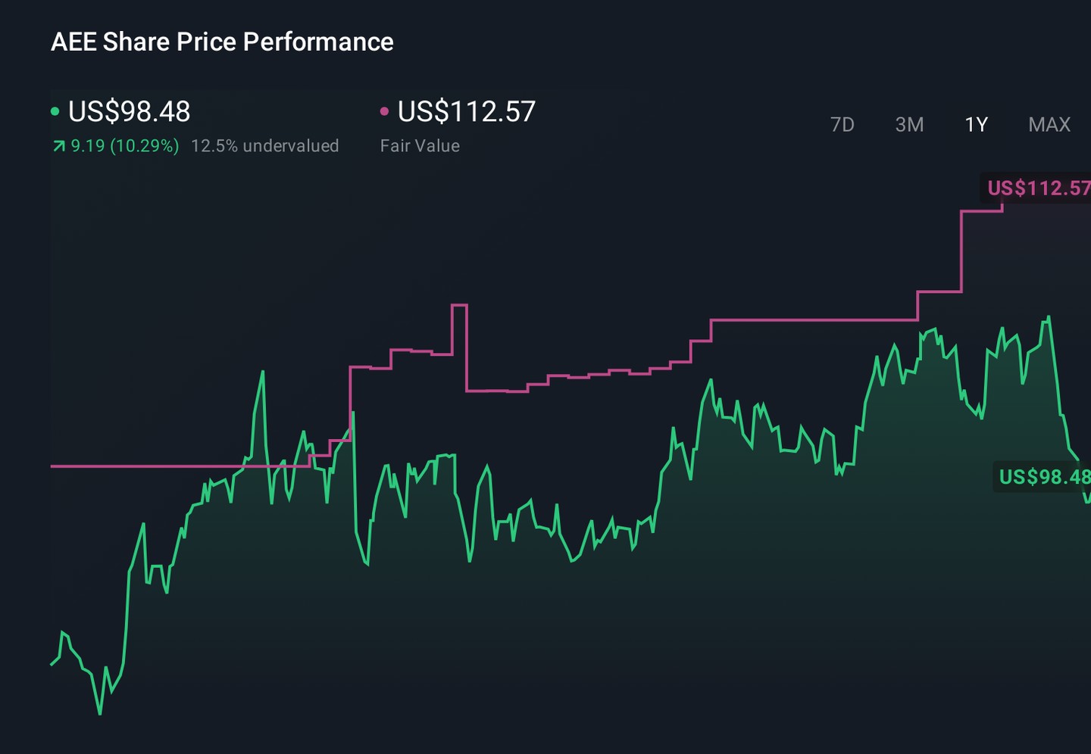Click the pink US$112.57 chart end label

[x=1038, y=188]
